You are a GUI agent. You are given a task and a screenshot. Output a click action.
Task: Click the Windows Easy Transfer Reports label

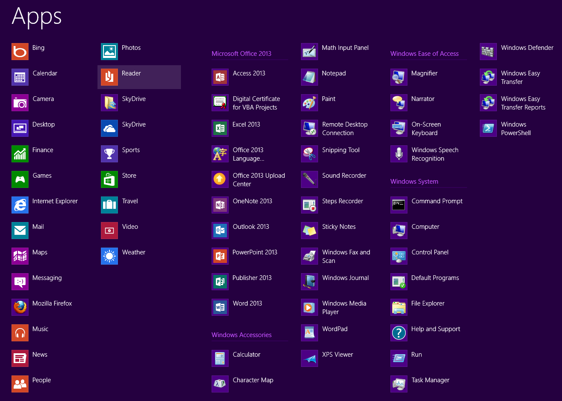point(523,103)
